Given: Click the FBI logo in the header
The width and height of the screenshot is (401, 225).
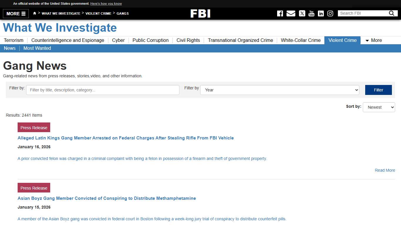Looking at the screenshot, I should coord(201,13).
